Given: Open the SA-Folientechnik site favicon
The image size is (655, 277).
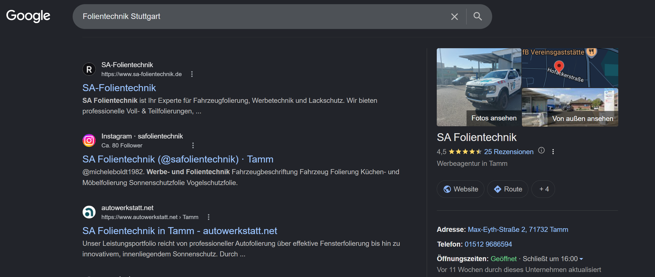Looking at the screenshot, I should [x=89, y=69].
